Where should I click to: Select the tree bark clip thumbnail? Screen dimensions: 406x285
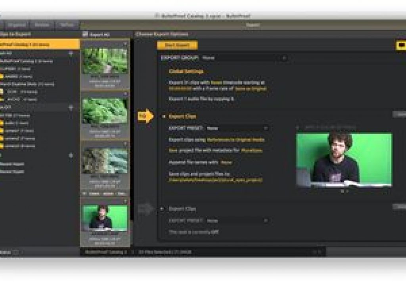coord(105,161)
